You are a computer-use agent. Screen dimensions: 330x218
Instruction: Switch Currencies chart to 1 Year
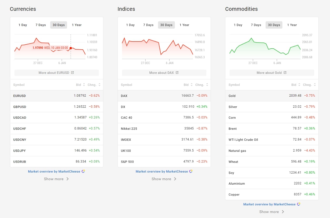click(77, 25)
